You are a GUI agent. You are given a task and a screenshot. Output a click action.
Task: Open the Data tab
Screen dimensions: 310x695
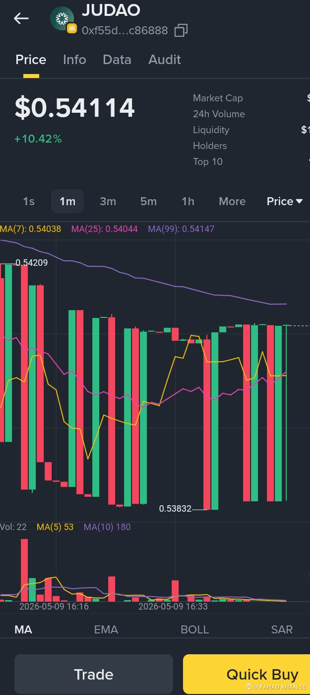tap(117, 60)
